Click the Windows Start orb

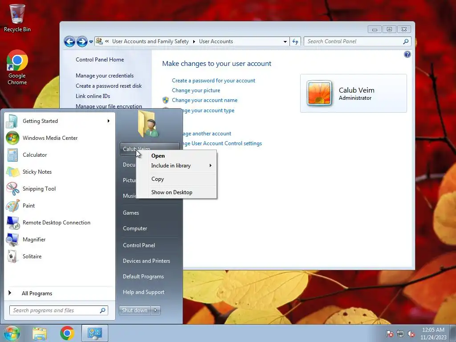(12, 333)
